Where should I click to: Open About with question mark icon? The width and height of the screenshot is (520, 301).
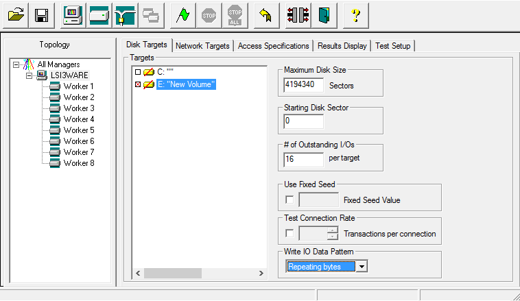[x=355, y=15]
